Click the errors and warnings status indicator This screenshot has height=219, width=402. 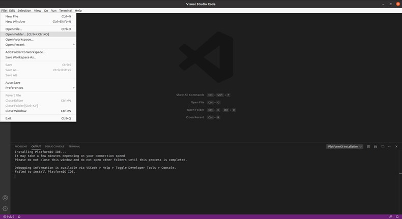(9, 216)
